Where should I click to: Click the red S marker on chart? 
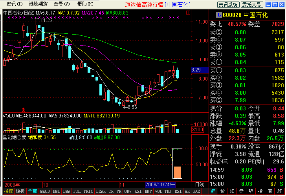(x=24, y=110)
